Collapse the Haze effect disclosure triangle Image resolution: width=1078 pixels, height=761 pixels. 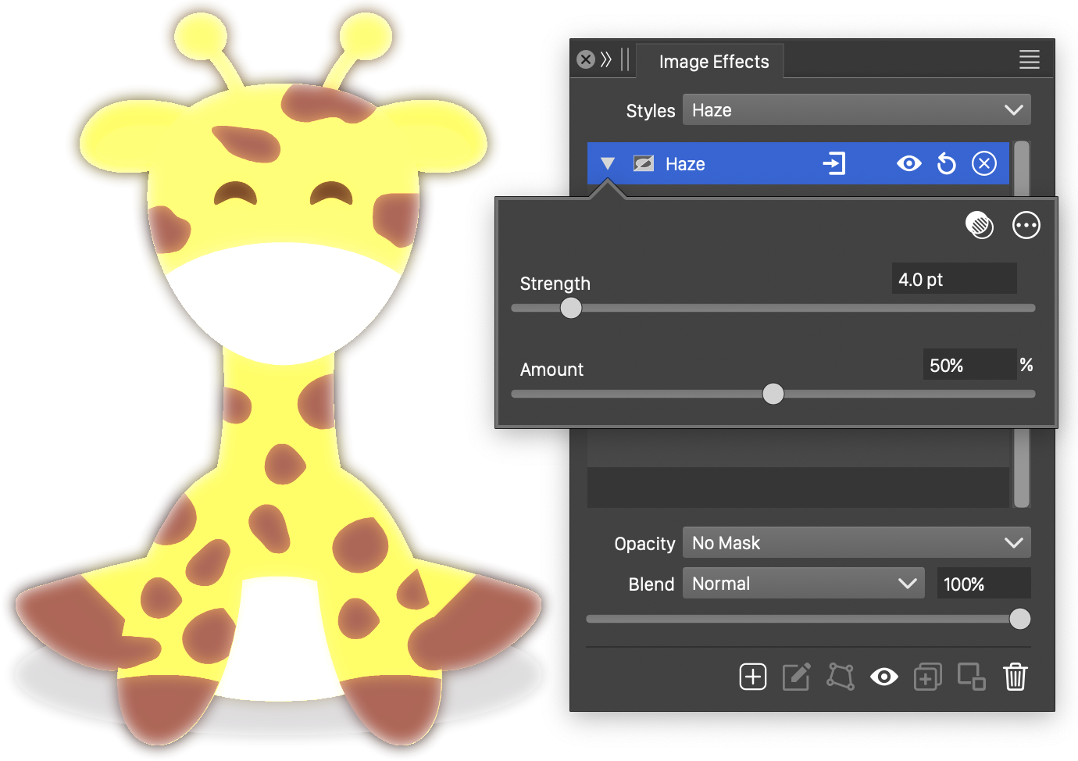click(608, 164)
